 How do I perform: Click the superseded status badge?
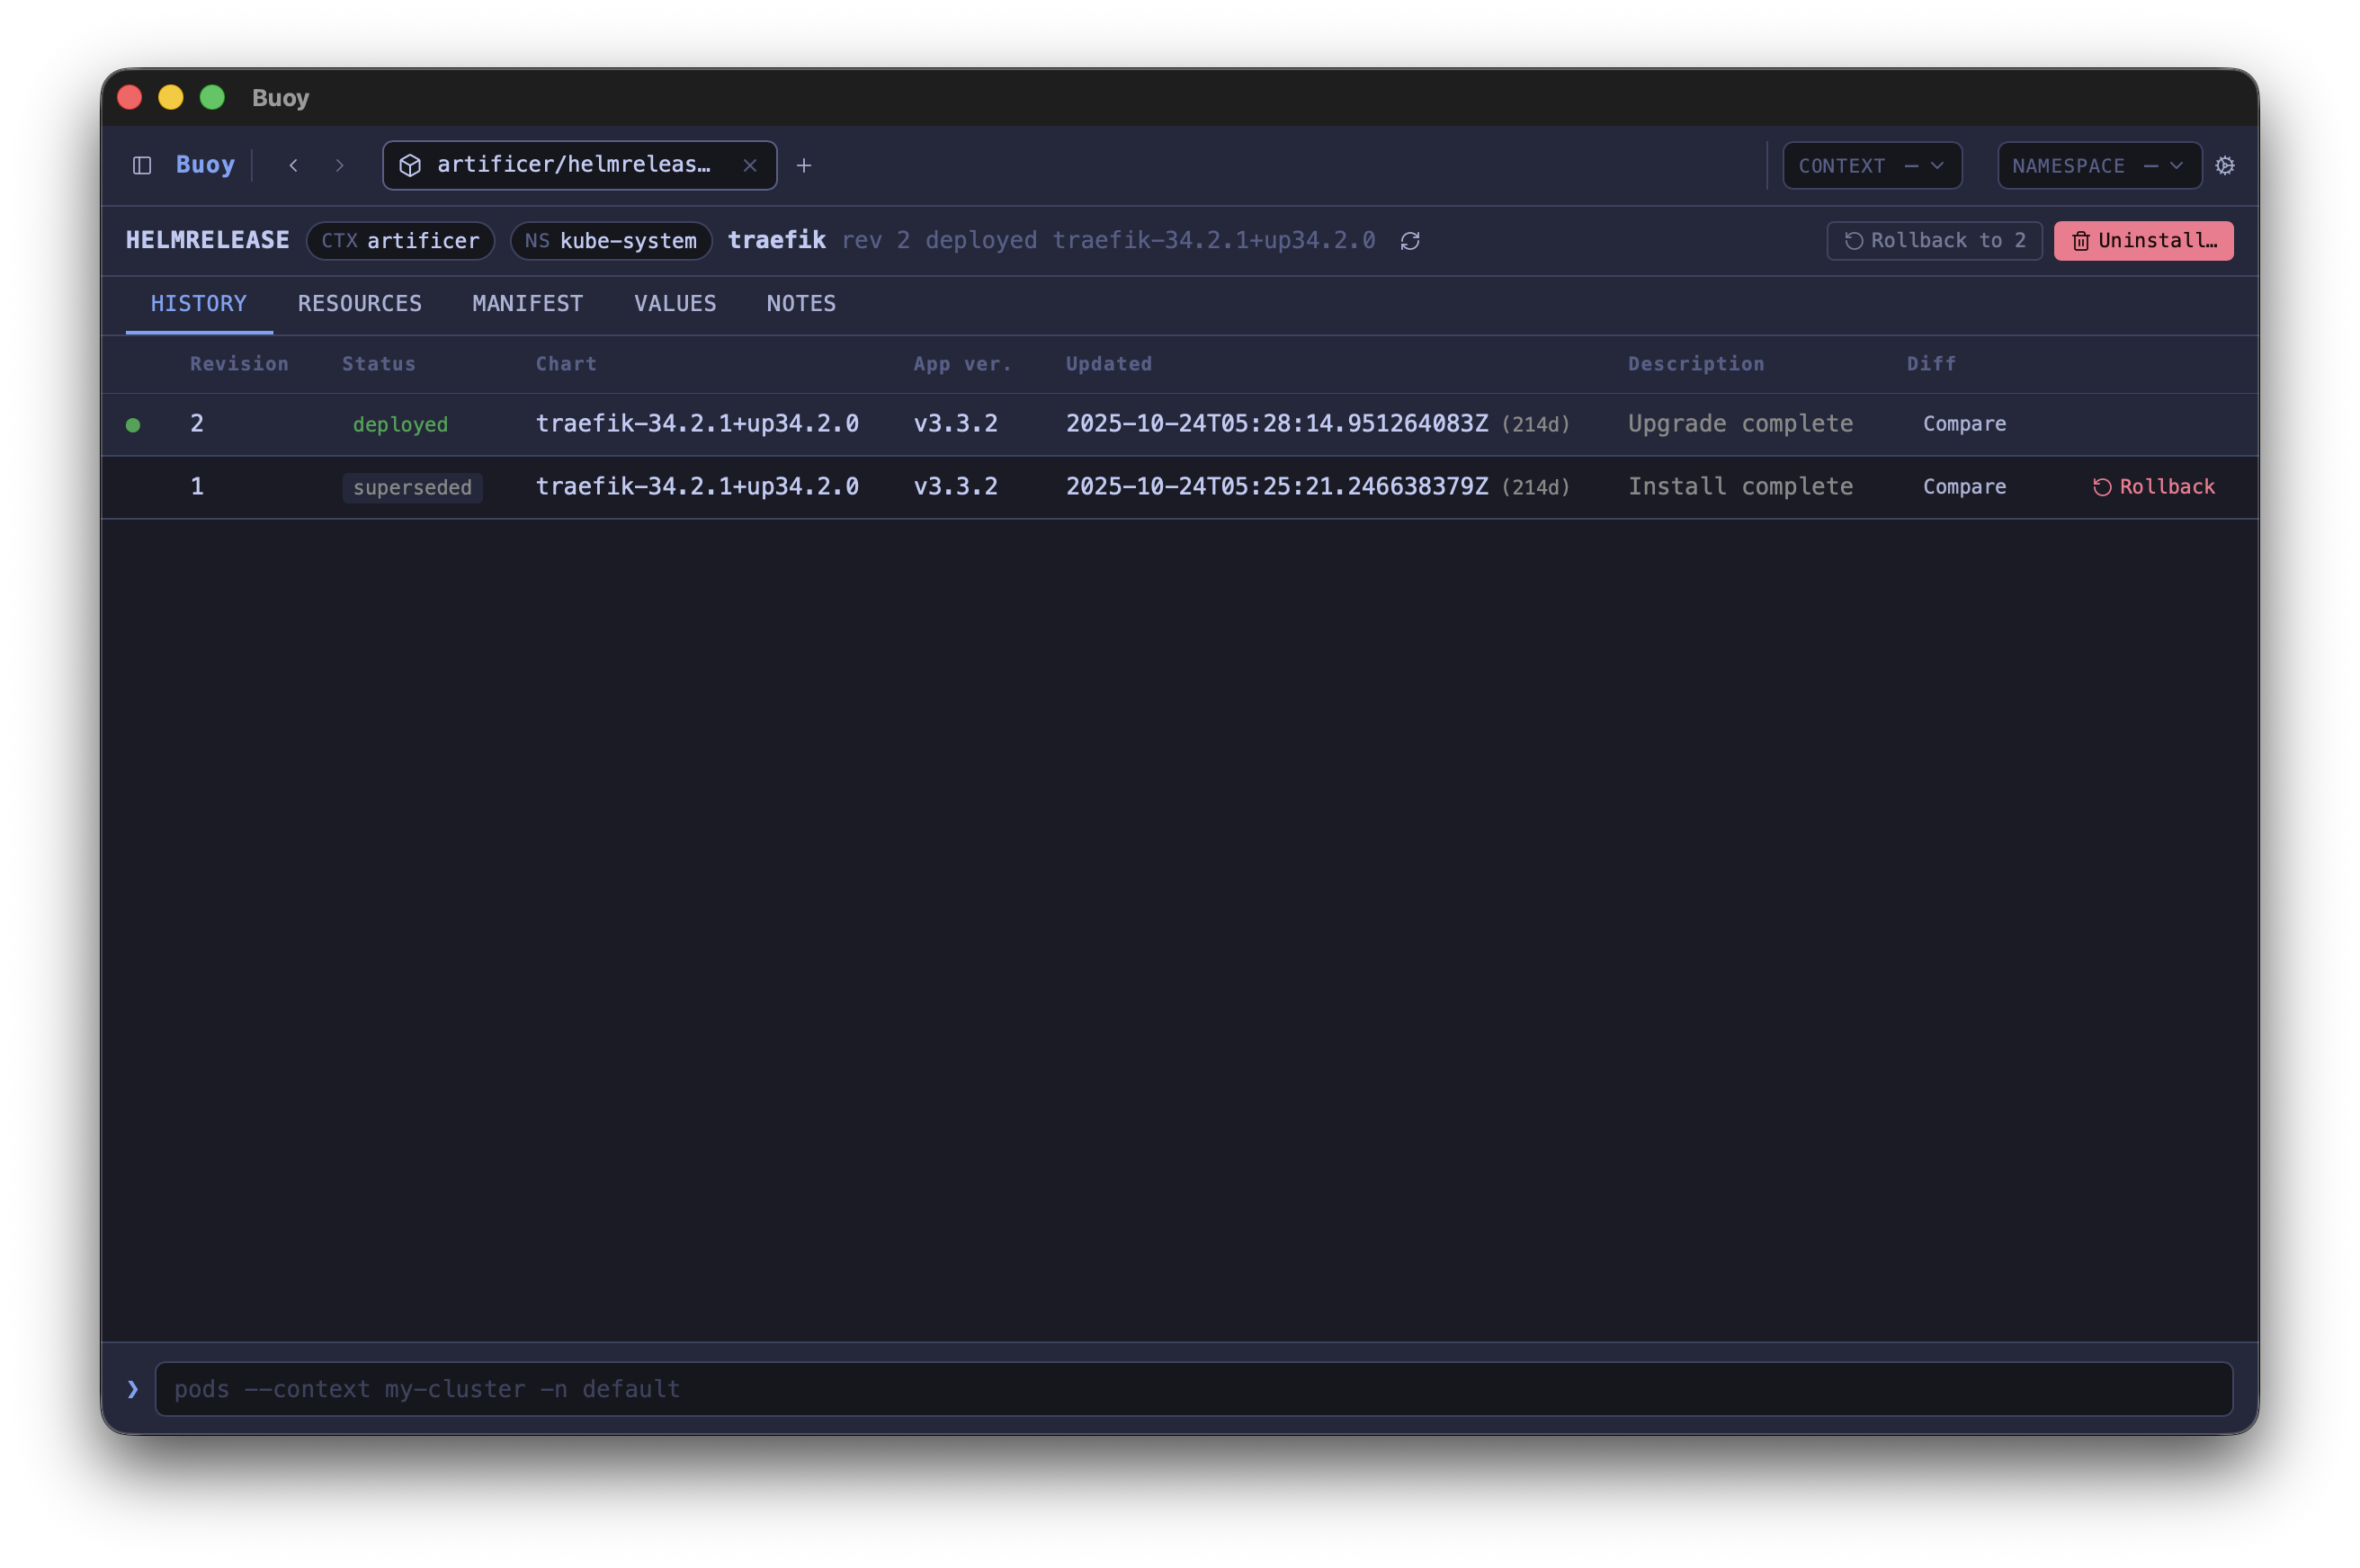412,488
